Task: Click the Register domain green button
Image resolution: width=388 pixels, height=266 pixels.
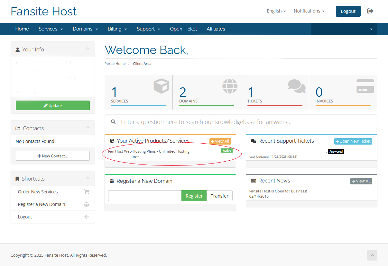Action: [194, 196]
